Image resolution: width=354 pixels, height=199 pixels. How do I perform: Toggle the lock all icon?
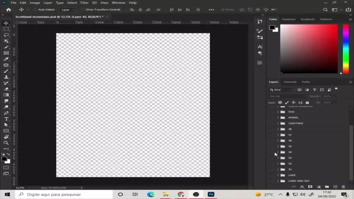coord(307,102)
